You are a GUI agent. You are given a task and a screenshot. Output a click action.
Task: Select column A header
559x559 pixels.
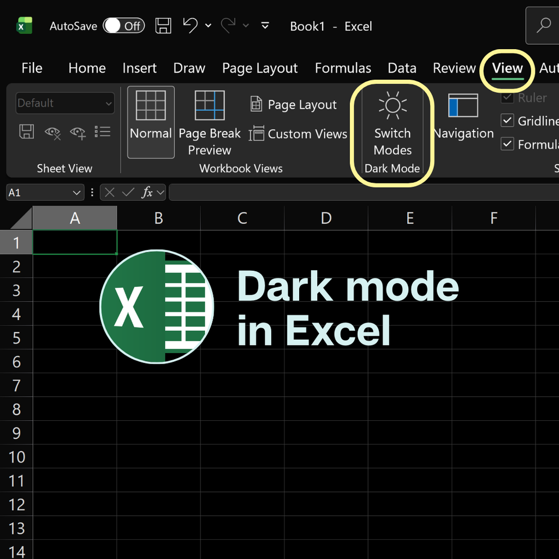coord(75,218)
